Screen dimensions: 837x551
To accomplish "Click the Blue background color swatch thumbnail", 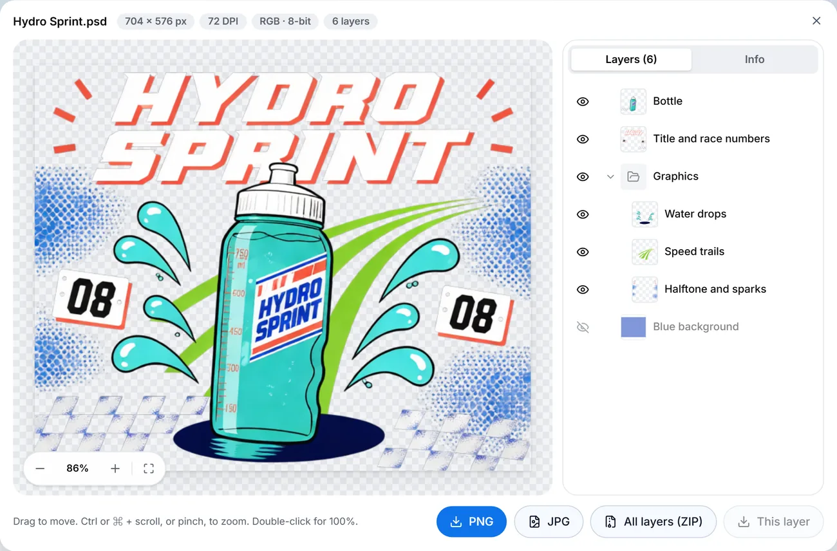I will pos(634,327).
